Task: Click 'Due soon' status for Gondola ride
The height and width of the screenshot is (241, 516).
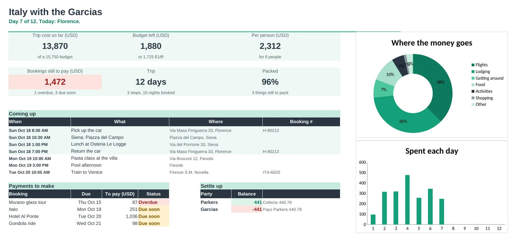Action: [154, 224]
